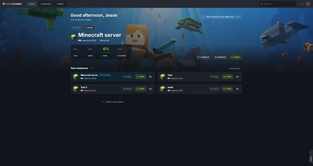The width and height of the screenshot is (313, 166).
Task: Open more options for Test instance
Action: [x=237, y=76]
